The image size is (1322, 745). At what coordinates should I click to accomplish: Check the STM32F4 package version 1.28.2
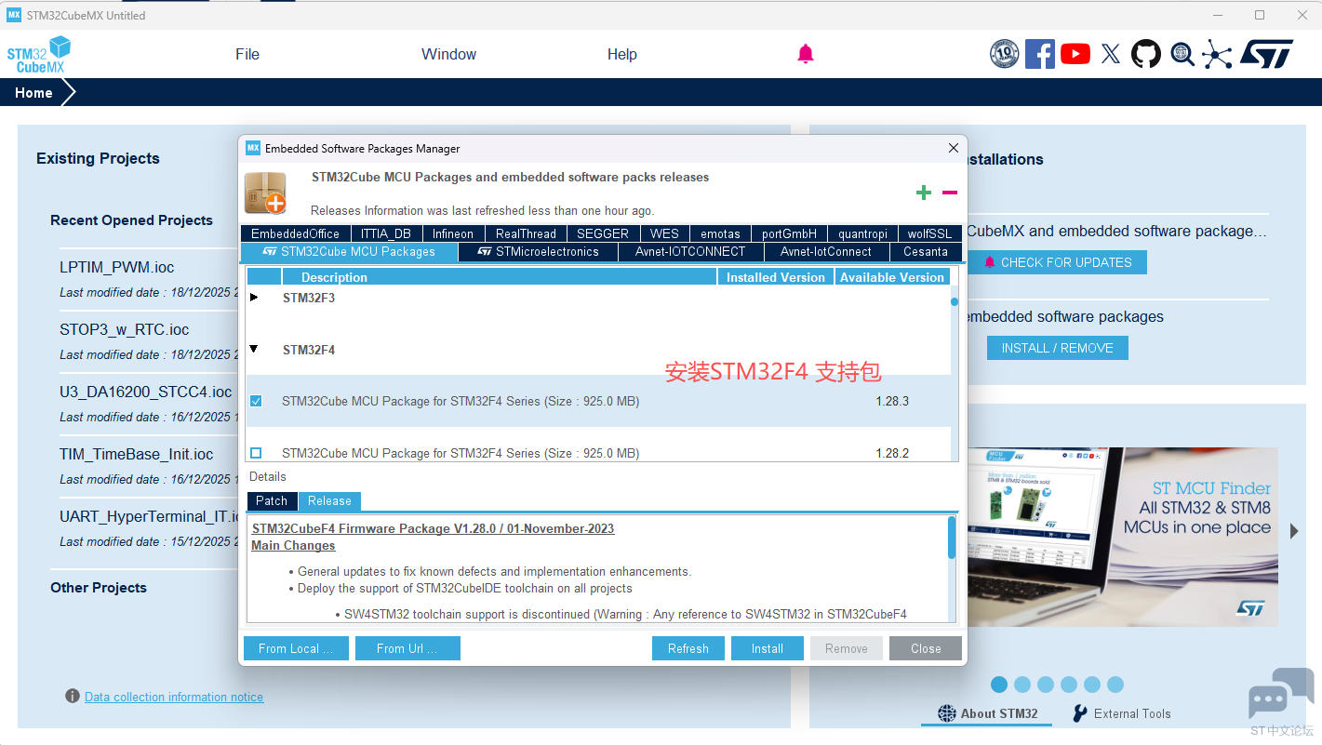pyautogui.click(x=256, y=453)
